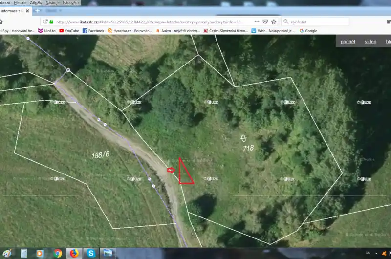Click the green secure padlock icon

pyautogui.click(x=51, y=22)
